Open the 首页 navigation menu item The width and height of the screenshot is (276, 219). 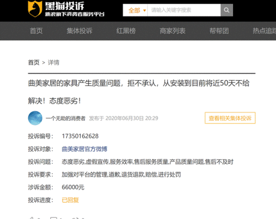[36, 31]
